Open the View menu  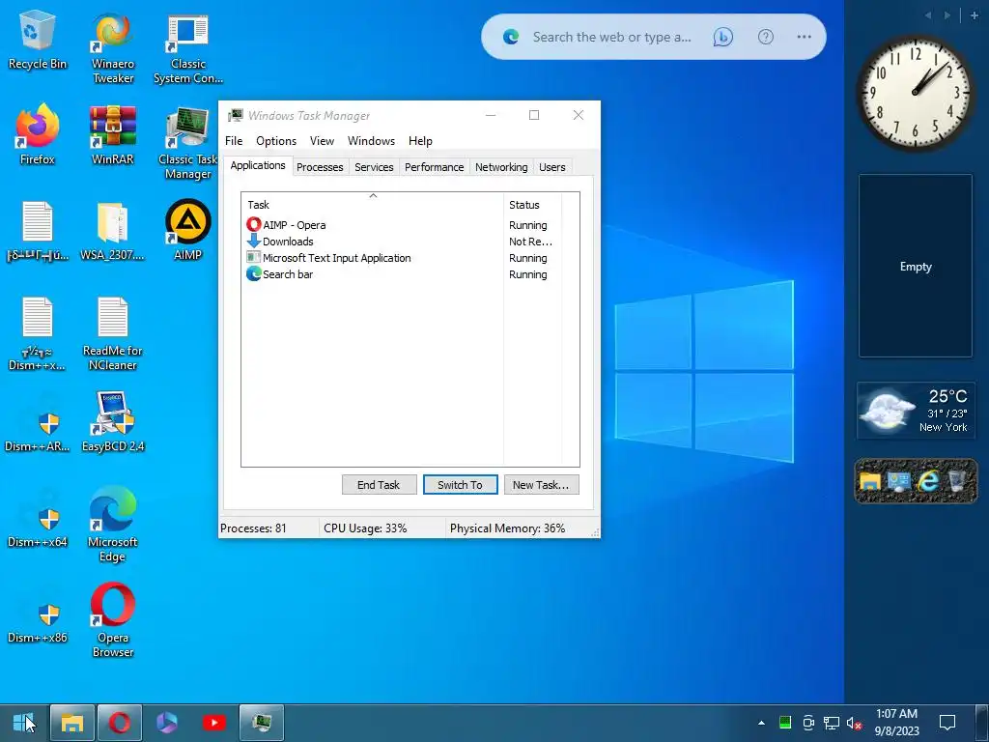point(322,141)
